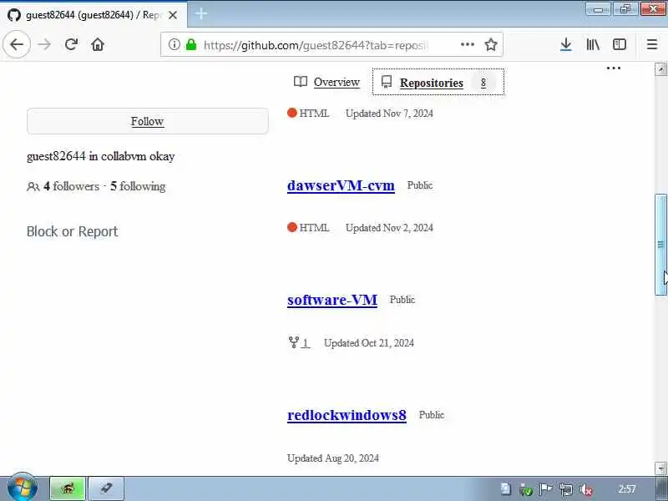Toggle the sidebar panel icon
Image resolution: width=668 pixels, height=501 pixels.
(x=620, y=44)
